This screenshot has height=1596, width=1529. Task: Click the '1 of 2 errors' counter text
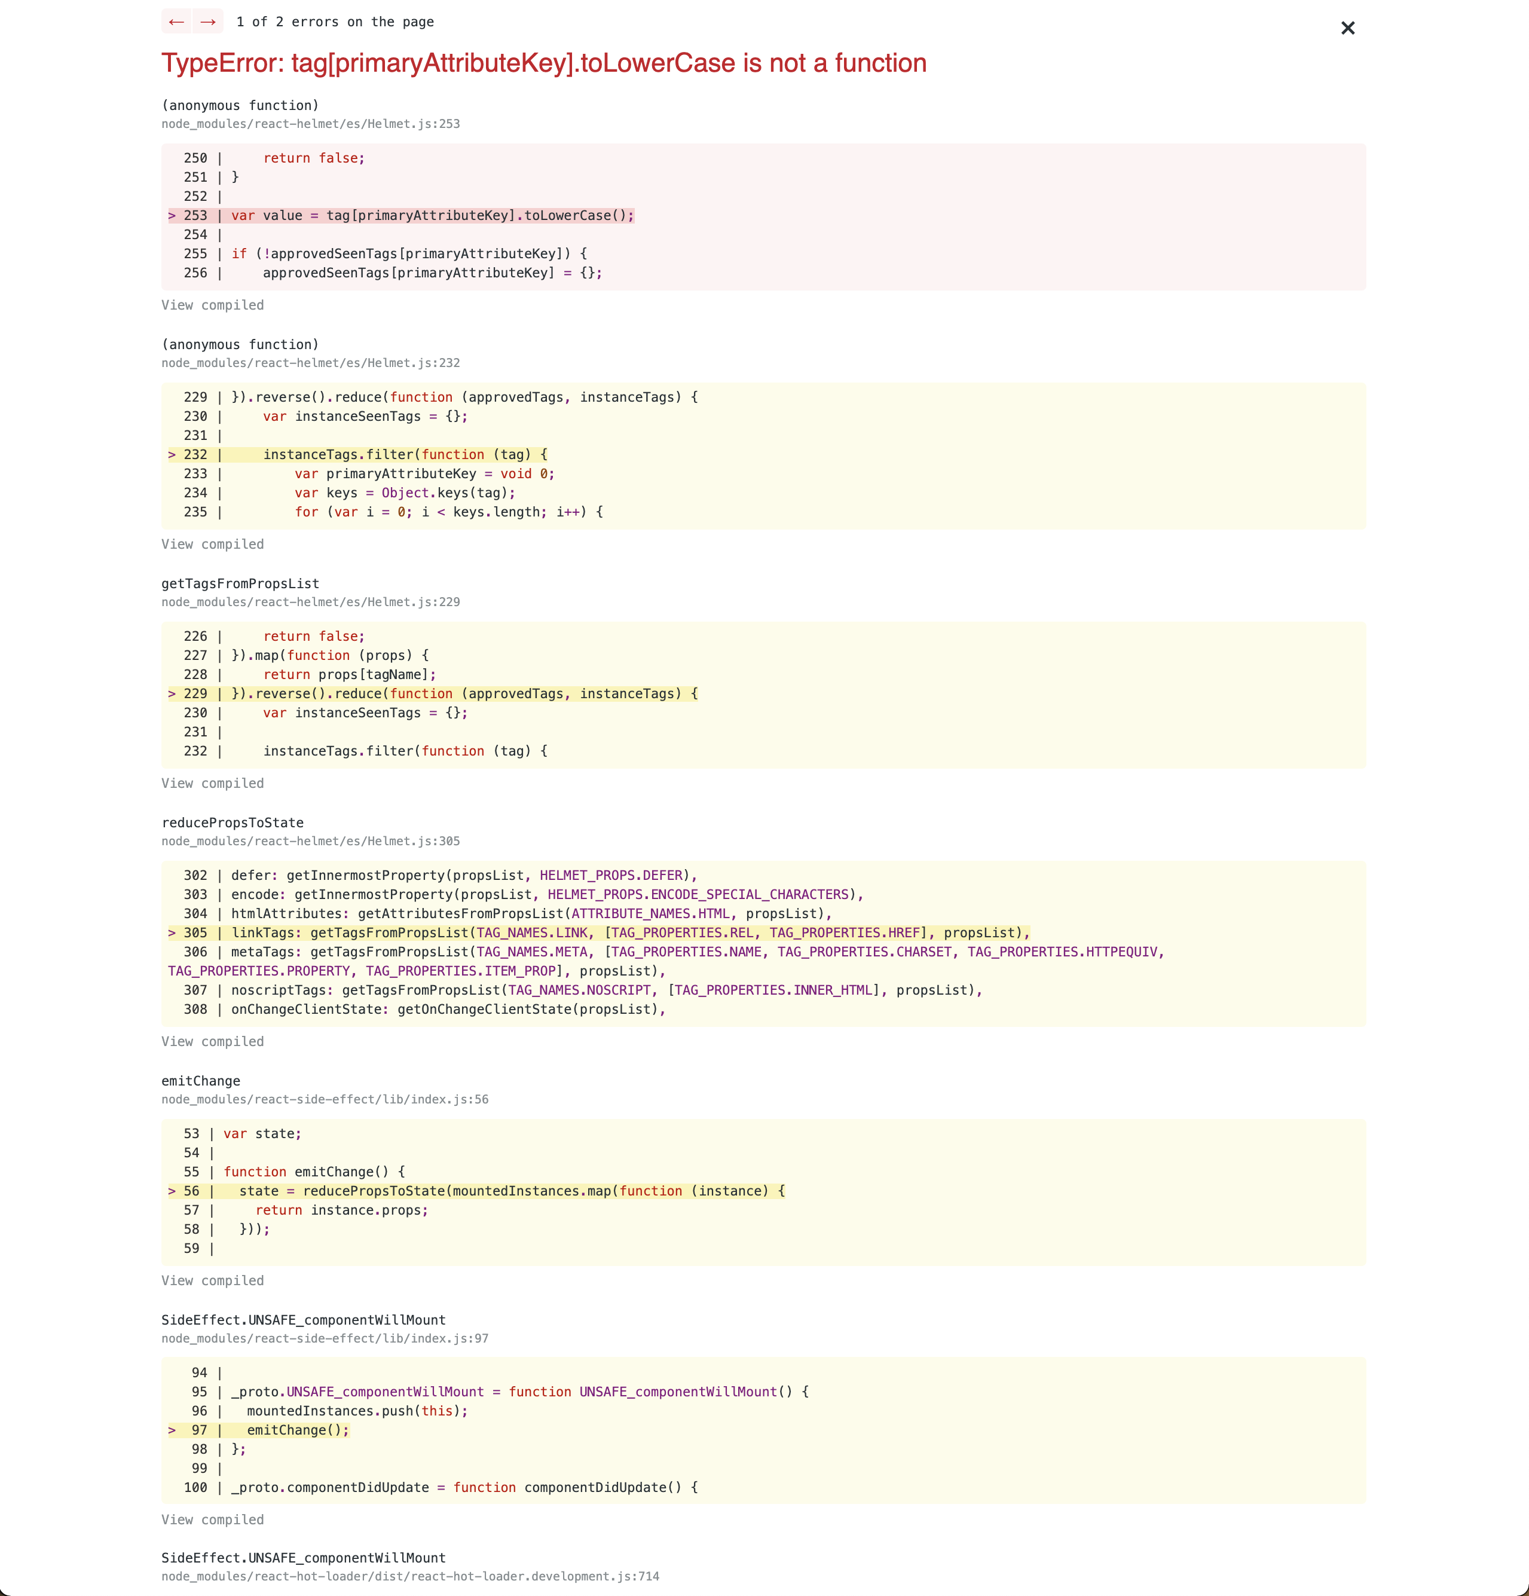(x=335, y=22)
